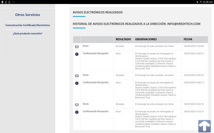Click the scroll-to-top arrow button
This screenshot has width=214, height=133.
[204, 126]
